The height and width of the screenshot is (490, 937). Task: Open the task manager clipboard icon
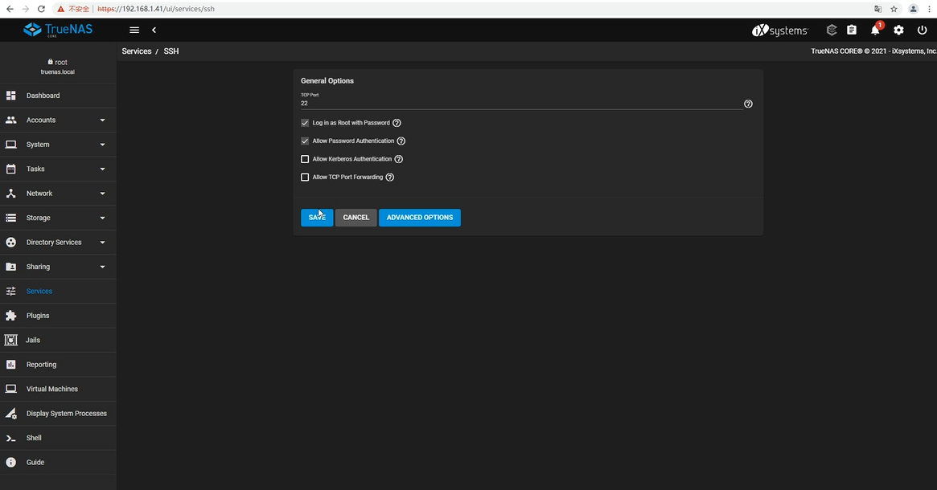pyautogui.click(x=852, y=31)
